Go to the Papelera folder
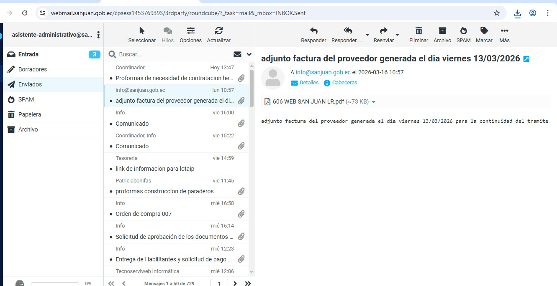The image size is (557, 286). [30, 114]
